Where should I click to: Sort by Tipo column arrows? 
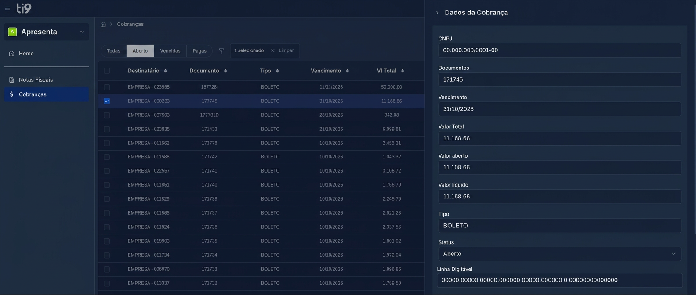[277, 71]
